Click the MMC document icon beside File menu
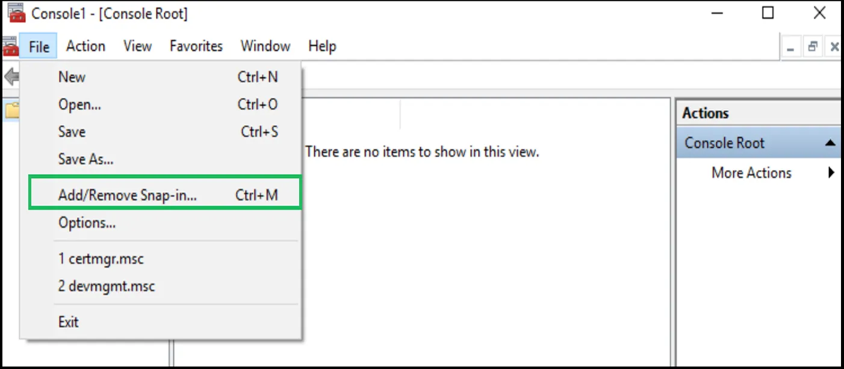 click(x=10, y=46)
